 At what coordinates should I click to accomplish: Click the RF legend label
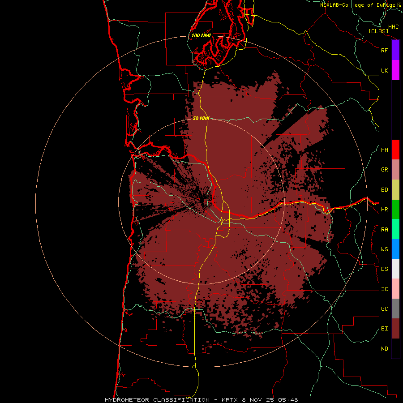384,50
